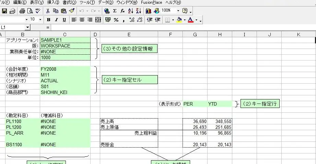Click the Increase Decimal icon
The height and width of the screenshot is (164, 316).
click(132, 20)
